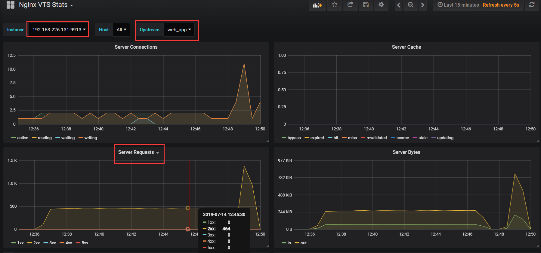Click the Add panel icon

pyautogui.click(x=317, y=5)
